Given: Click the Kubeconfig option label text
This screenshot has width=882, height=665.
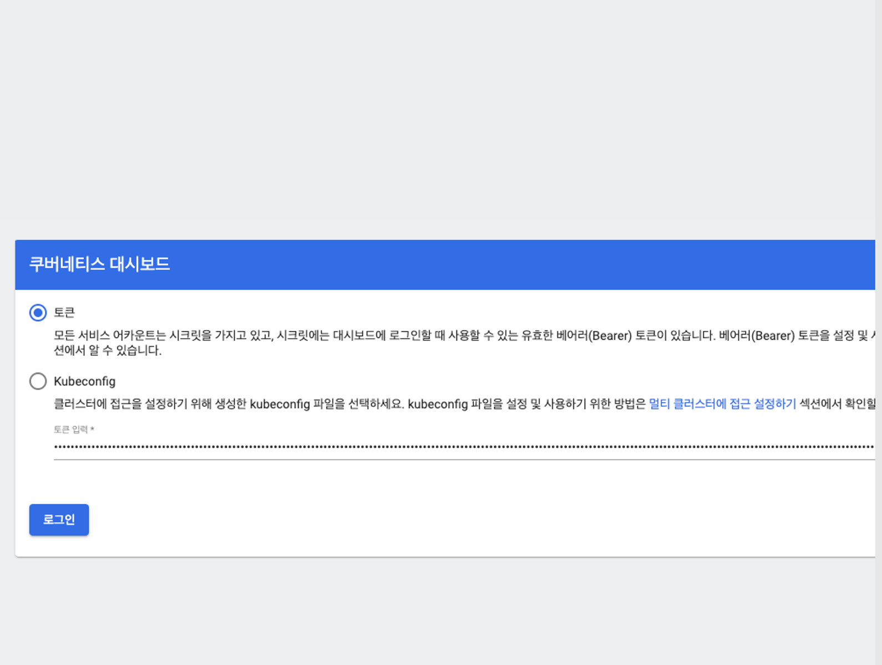Looking at the screenshot, I should click(x=84, y=381).
